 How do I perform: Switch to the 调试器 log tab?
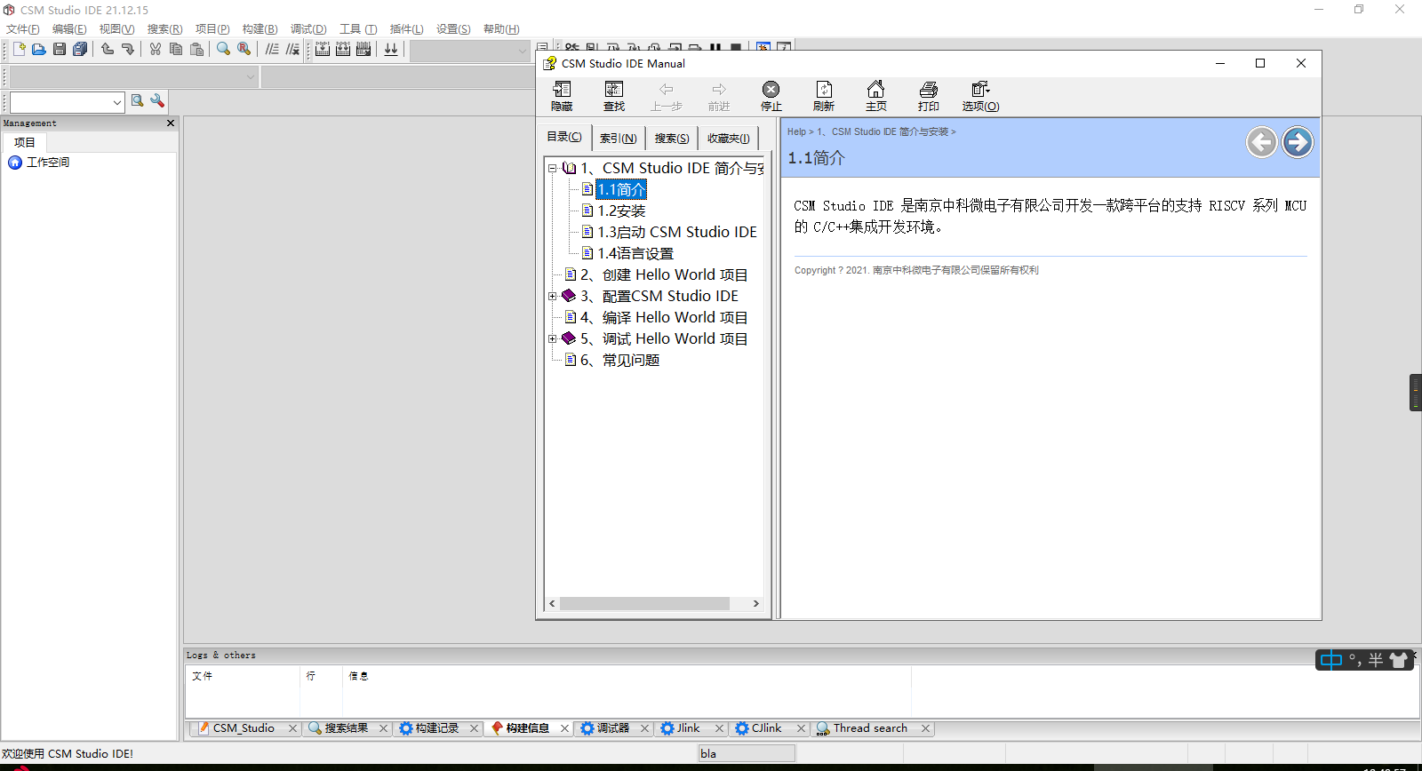612,728
